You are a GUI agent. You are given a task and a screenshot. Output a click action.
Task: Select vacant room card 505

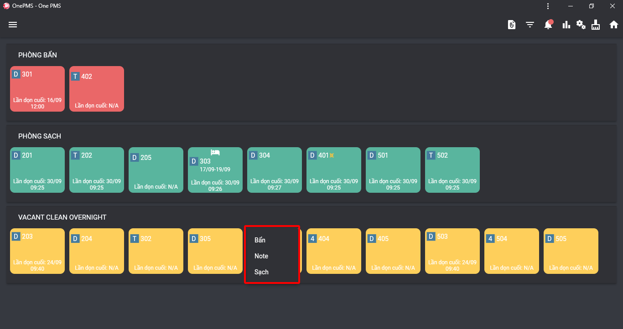pos(571,251)
